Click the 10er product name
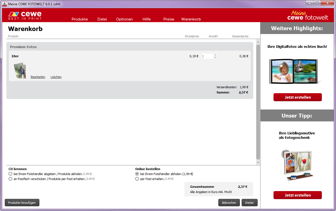Image resolution: width=336 pixels, height=211 pixels. tap(15, 56)
